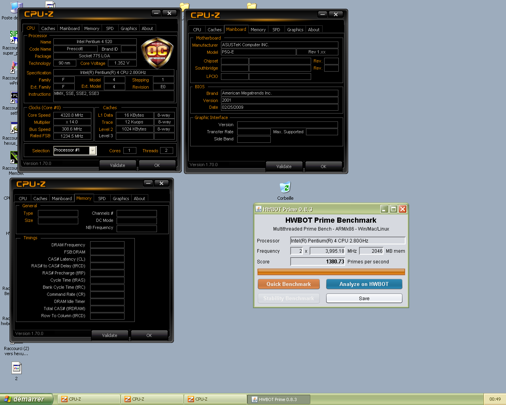Screen dimensions: 506x405
Task: Click Validate in the top-left CPU-Z window
Action: pos(117,165)
